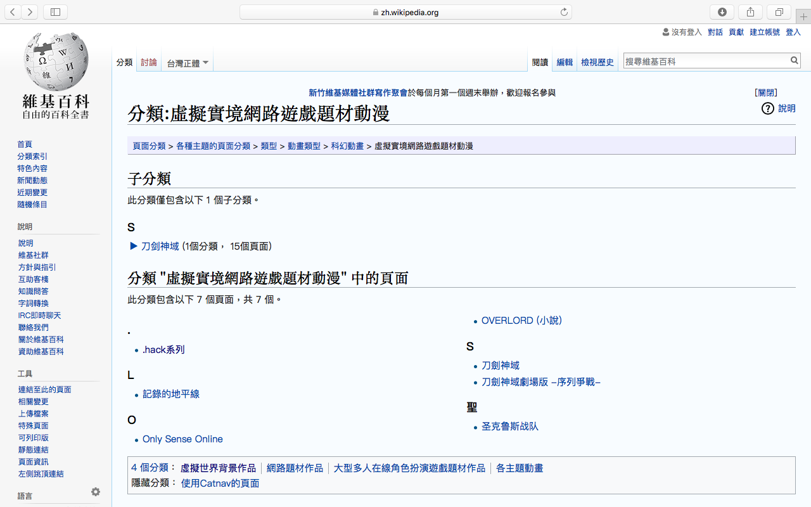Open the 記錄的地平線 page link

click(x=171, y=394)
